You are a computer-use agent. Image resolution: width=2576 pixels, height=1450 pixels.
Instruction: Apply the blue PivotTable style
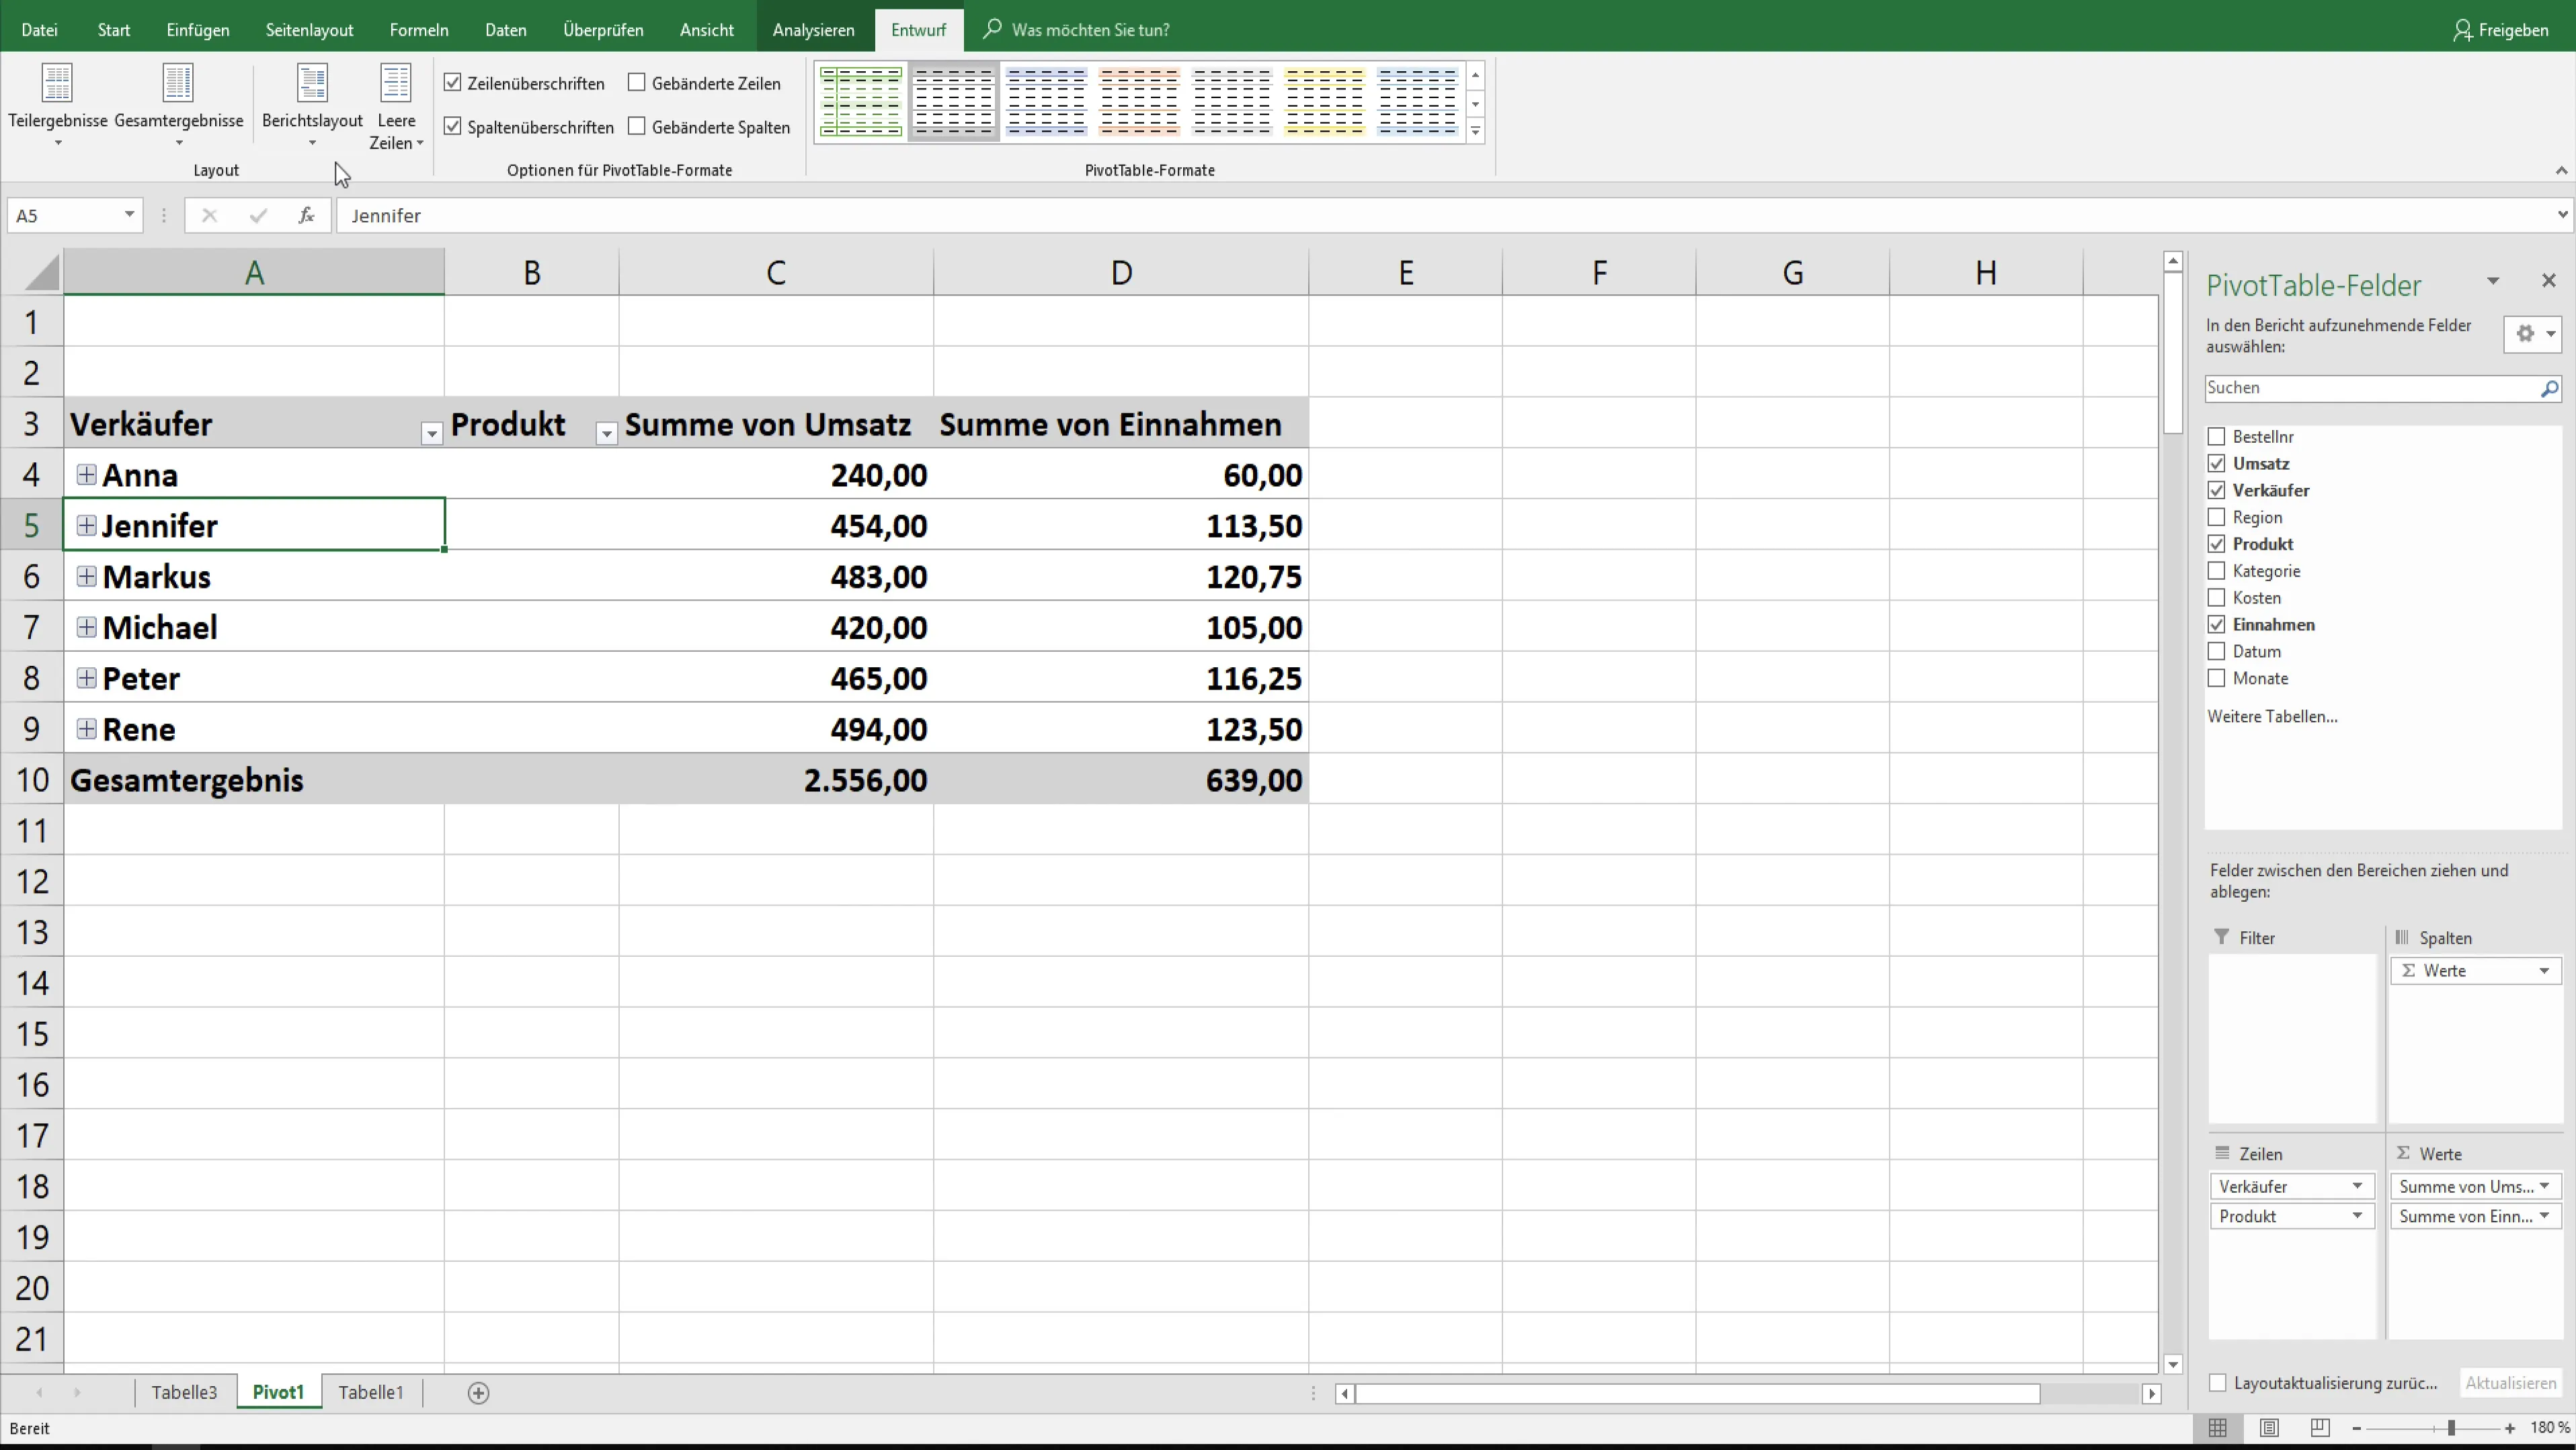tap(1046, 102)
